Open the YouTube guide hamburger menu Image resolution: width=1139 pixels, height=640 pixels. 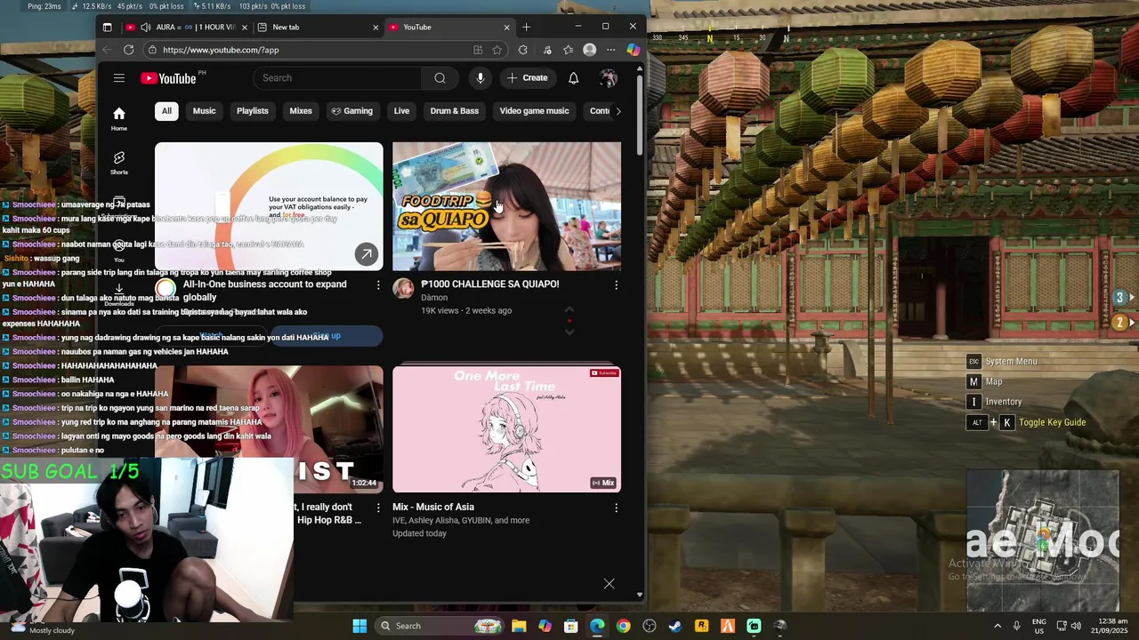(119, 78)
